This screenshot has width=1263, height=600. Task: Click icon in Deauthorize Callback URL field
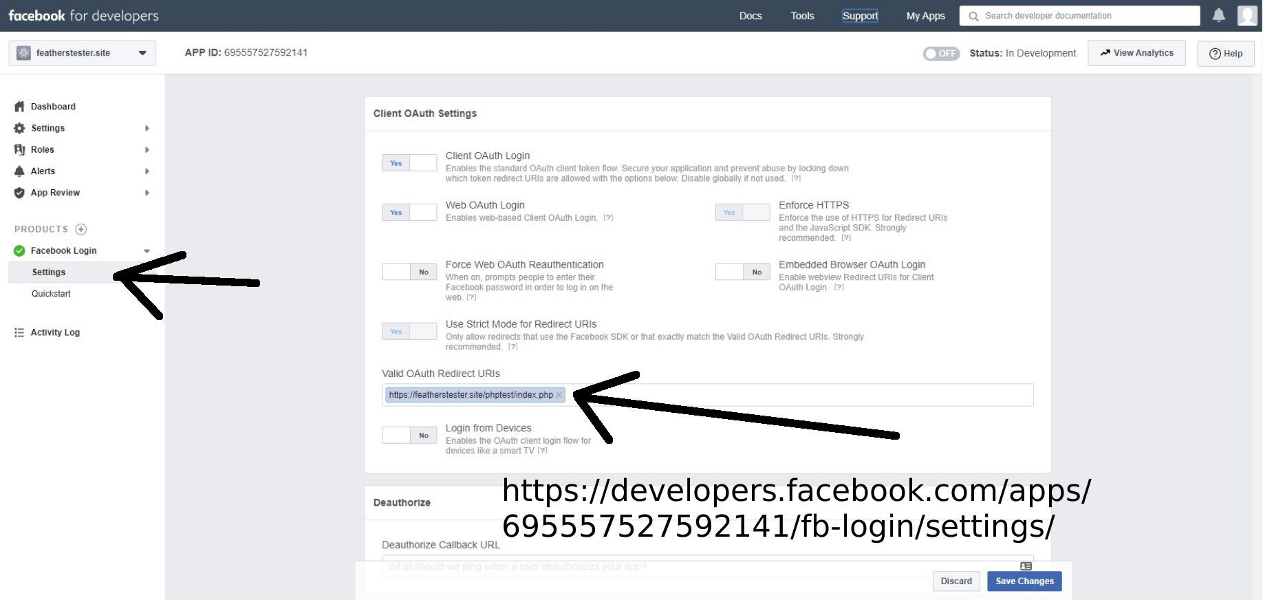tap(1026, 566)
